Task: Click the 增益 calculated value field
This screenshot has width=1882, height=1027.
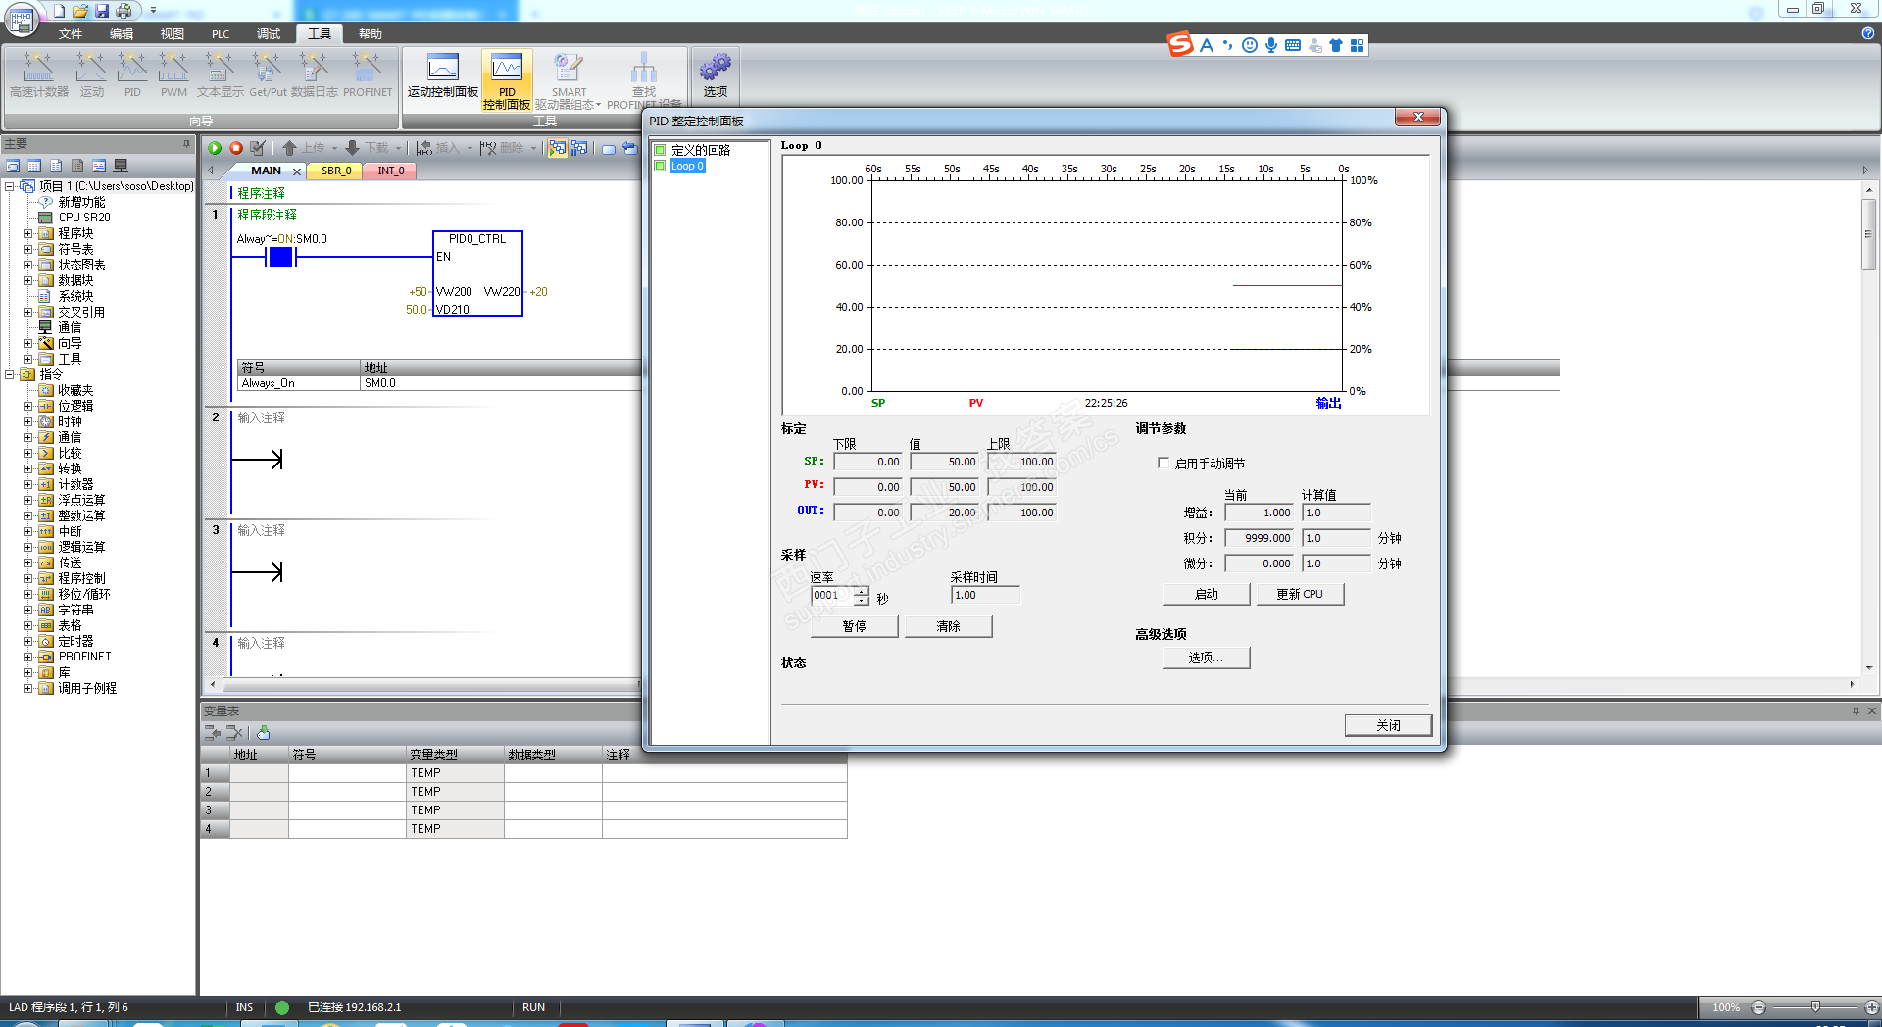Action: (x=1336, y=513)
